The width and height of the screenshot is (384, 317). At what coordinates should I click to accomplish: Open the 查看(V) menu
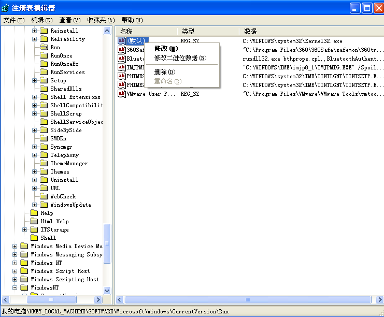70,20
